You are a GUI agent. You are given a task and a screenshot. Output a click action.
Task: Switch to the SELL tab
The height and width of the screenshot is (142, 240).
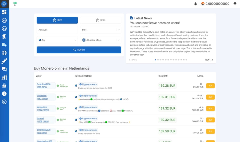(x=100, y=20)
